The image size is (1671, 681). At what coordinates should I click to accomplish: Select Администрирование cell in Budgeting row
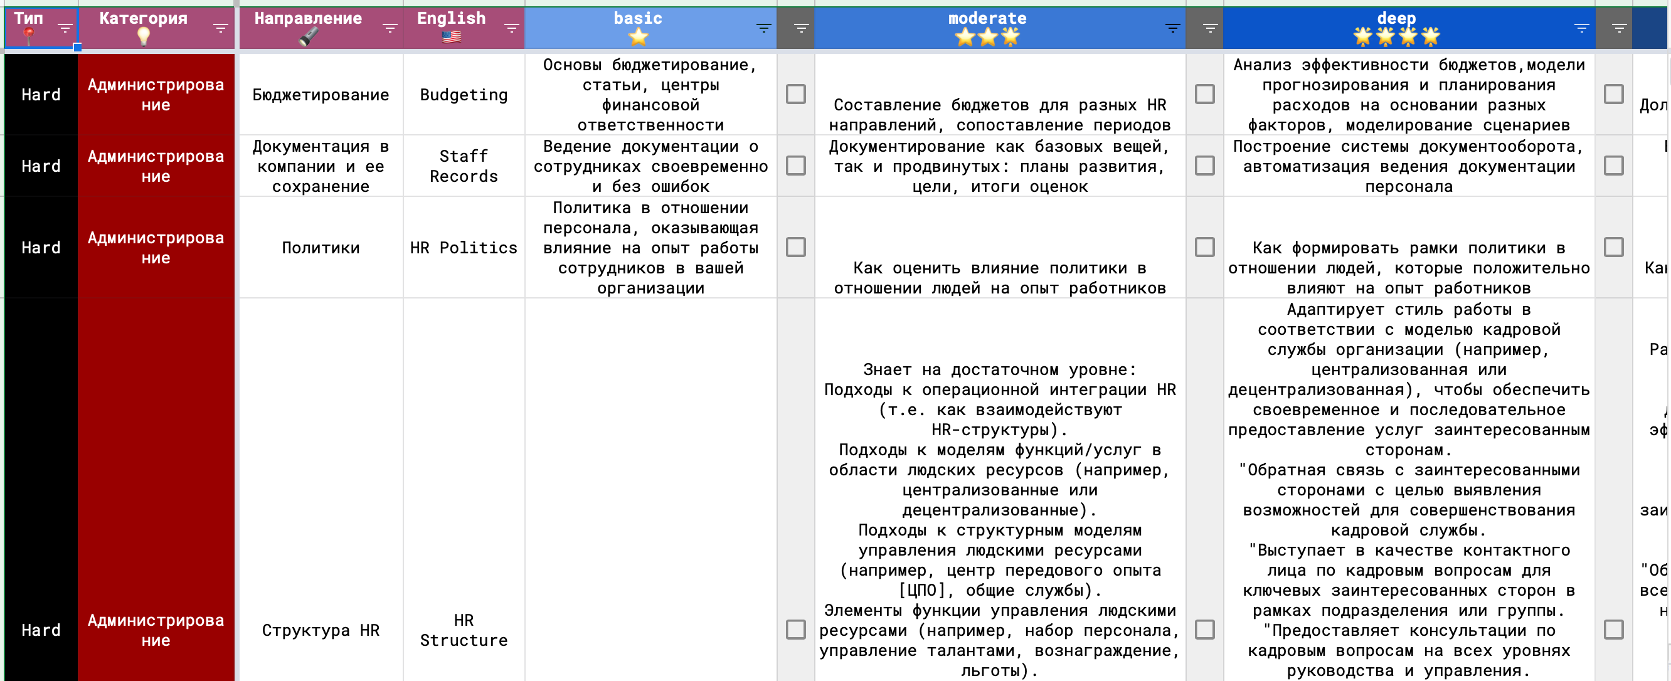coord(156,94)
